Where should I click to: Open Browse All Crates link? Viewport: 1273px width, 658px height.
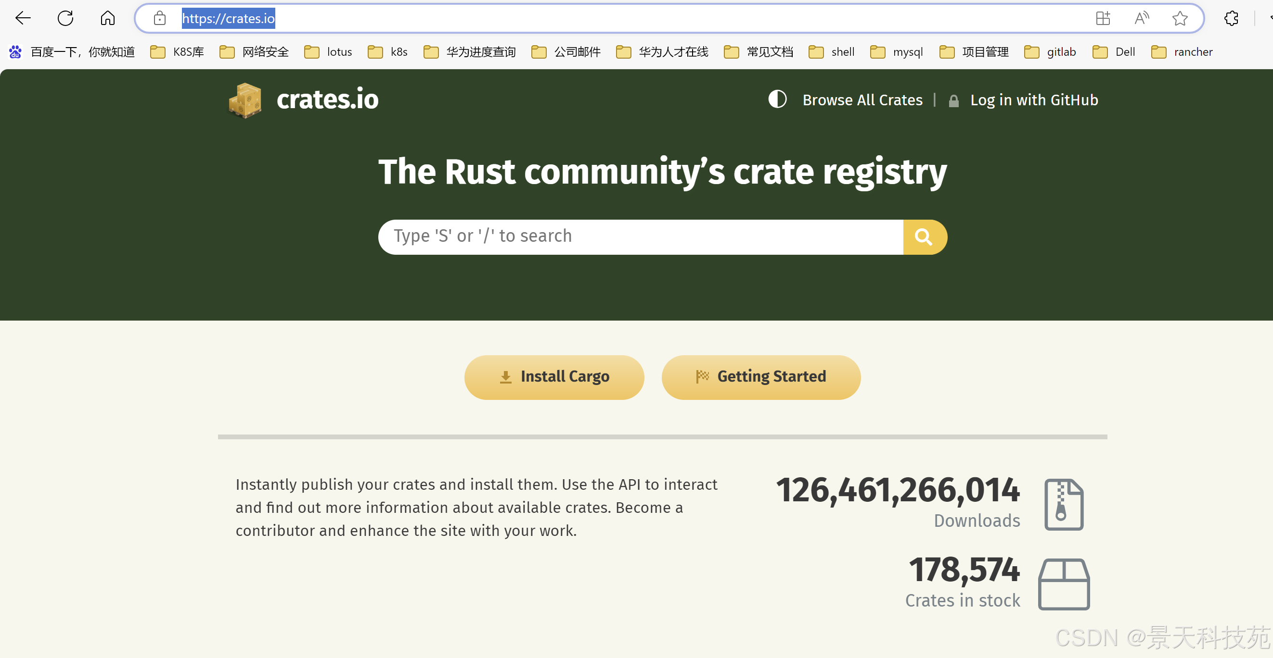tap(862, 99)
